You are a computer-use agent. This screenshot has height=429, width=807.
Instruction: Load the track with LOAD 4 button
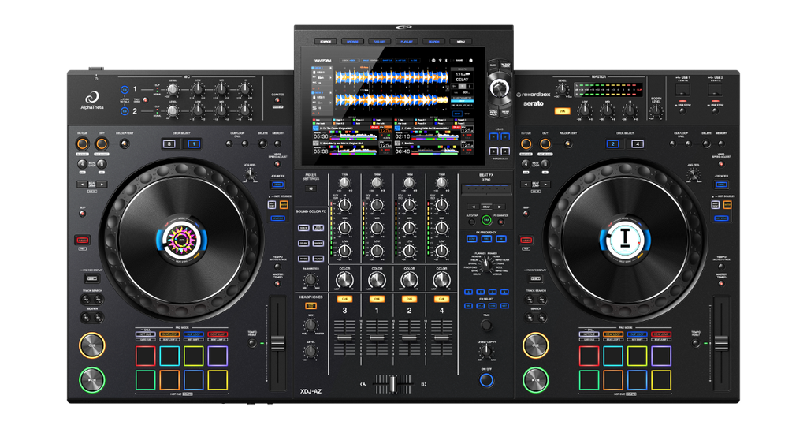[505, 151]
